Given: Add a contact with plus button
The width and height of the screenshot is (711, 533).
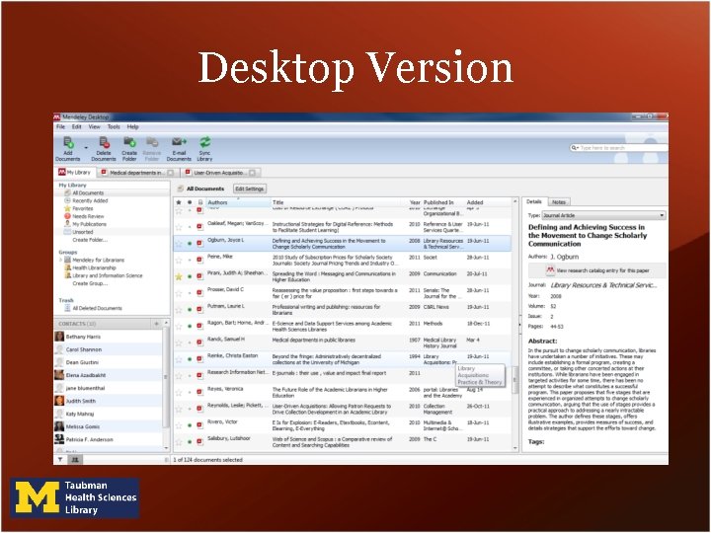Looking at the screenshot, I should pos(156,324).
